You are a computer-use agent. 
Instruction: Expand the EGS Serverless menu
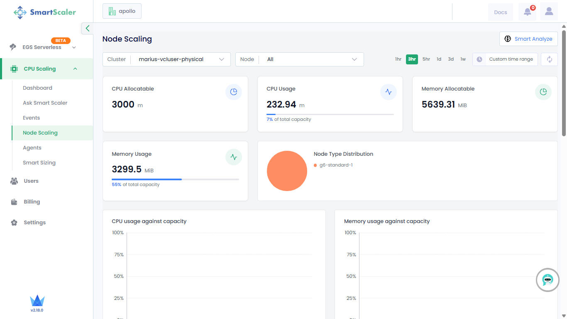tap(43, 47)
